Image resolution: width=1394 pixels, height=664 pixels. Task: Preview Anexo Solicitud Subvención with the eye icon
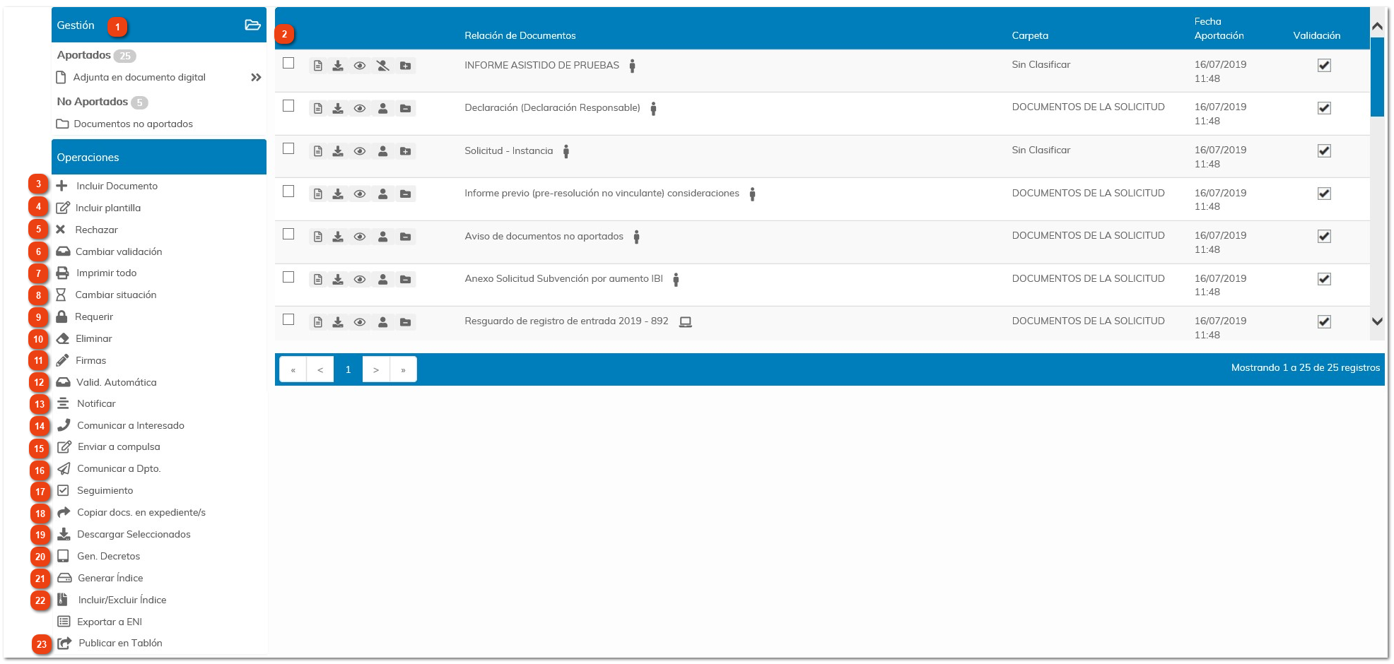click(x=361, y=279)
